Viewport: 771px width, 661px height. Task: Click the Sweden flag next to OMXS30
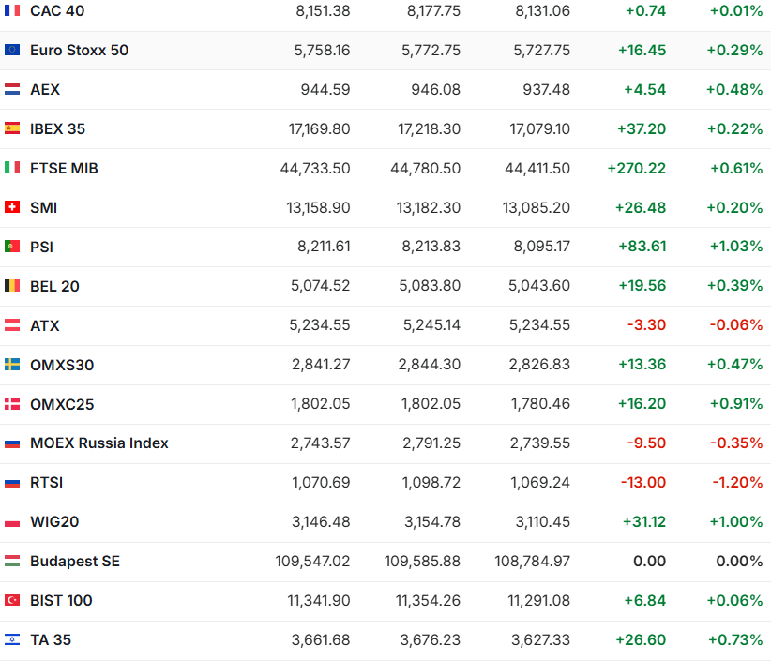tap(12, 365)
